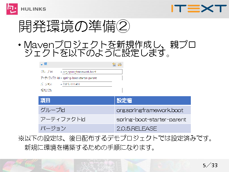The width and height of the screenshot is (229, 172).
Task: Click the iText logo
Action: tap(198, 8)
